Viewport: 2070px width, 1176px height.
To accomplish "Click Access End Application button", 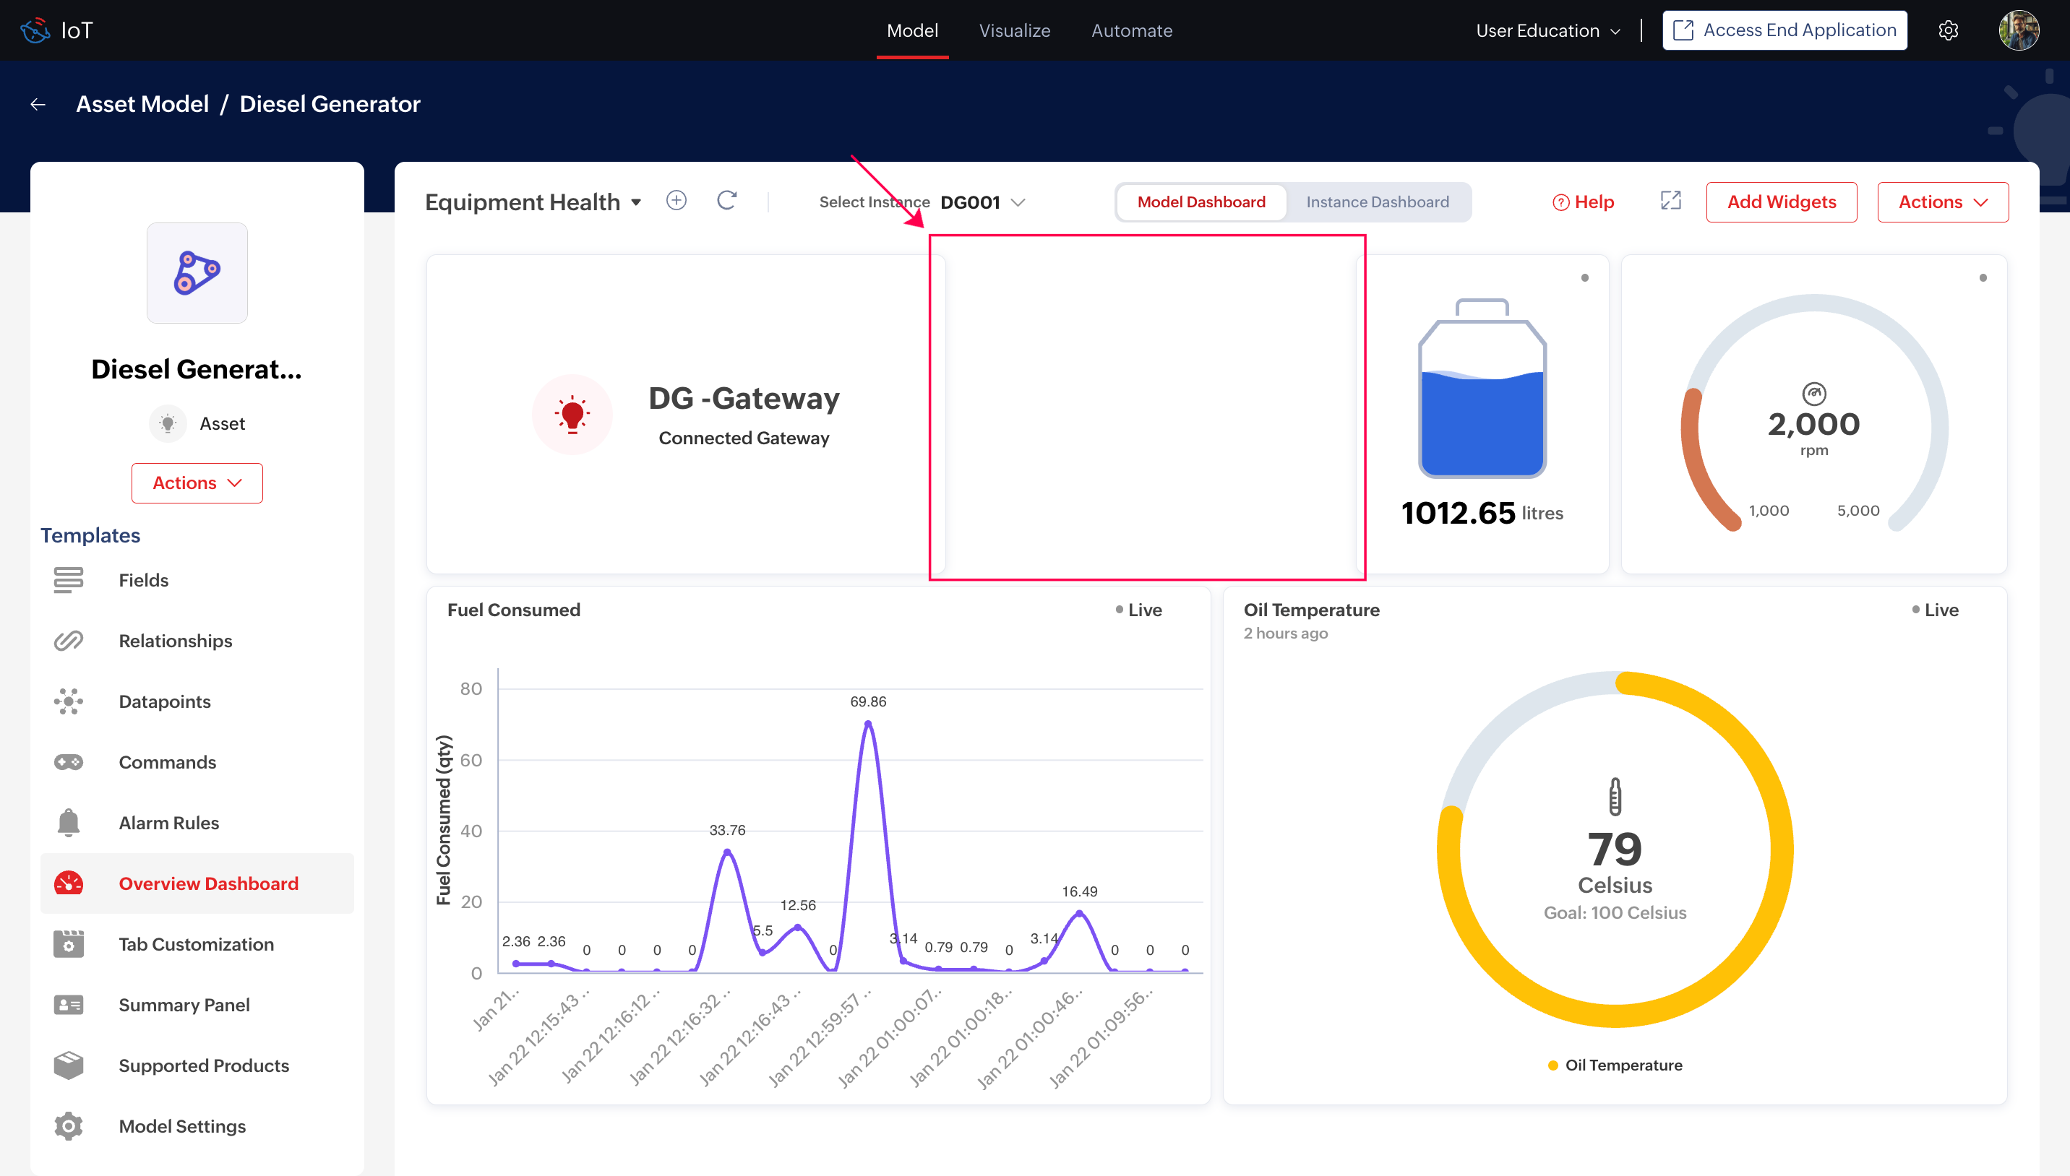I will pyautogui.click(x=1784, y=30).
